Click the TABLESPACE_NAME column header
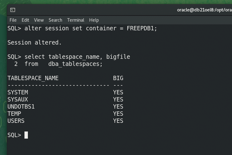Viewport: 232px width, 155px height. (x=33, y=78)
